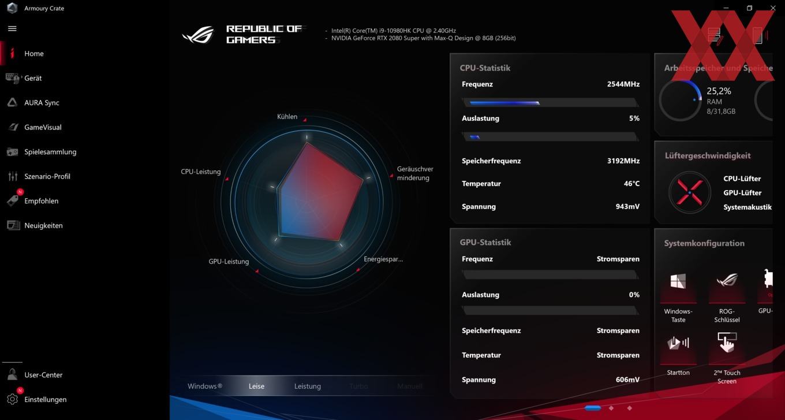Click the GPU-Leistung radar label
The height and width of the screenshot is (420, 785).
229,262
